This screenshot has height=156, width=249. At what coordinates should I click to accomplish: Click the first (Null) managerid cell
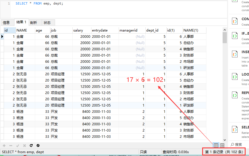(x=132, y=37)
